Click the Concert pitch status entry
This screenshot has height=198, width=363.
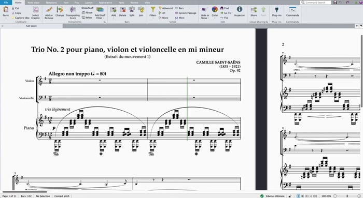62,196
